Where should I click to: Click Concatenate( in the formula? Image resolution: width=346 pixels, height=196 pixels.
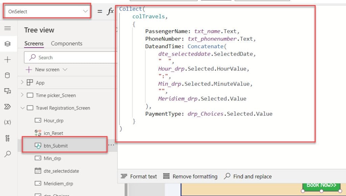point(207,46)
